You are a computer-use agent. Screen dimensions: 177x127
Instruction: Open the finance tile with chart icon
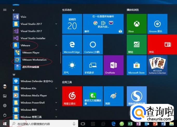pyautogui.click(x=137, y=44)
